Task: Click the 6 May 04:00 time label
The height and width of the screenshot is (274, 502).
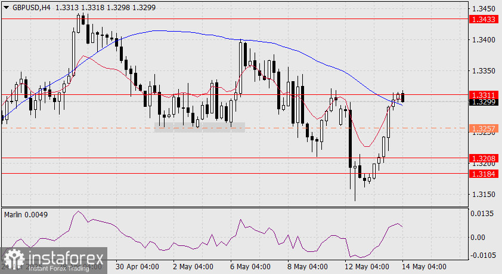Action: (250, 267)
